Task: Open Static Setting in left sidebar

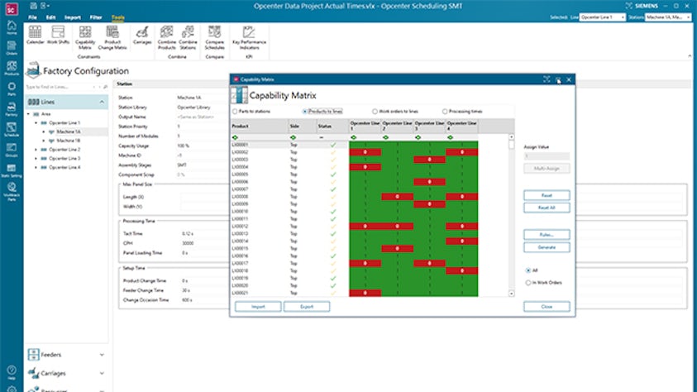Action: 12,170
